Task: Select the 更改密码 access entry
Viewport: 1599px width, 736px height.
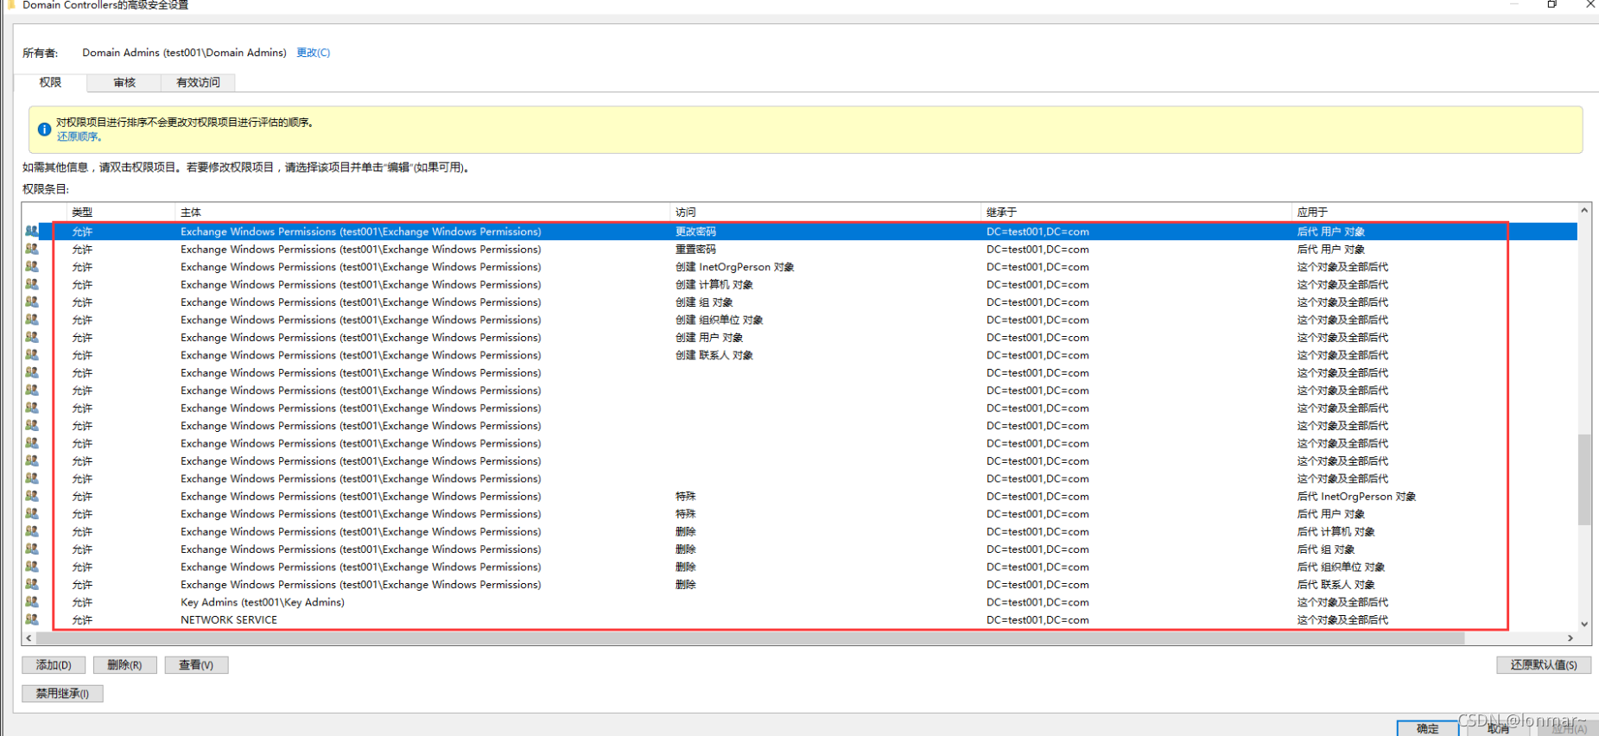Action: point(695,232)
